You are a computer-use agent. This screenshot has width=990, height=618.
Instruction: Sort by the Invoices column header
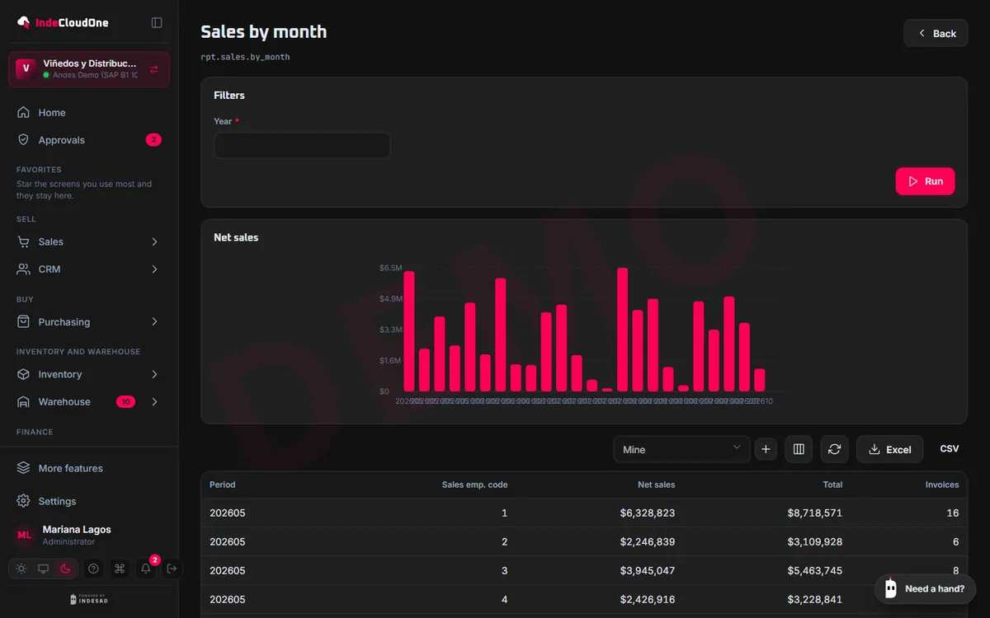[x=942, y=485]
